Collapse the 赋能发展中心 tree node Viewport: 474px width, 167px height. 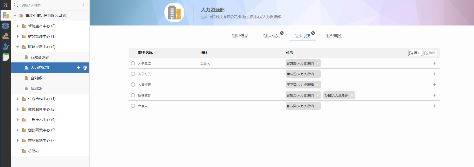click(18, 47)
